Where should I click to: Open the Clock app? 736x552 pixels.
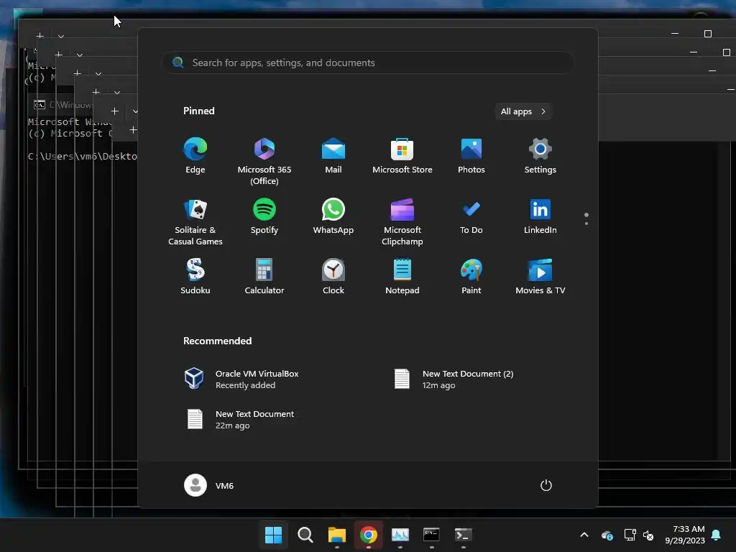[333, 277]
